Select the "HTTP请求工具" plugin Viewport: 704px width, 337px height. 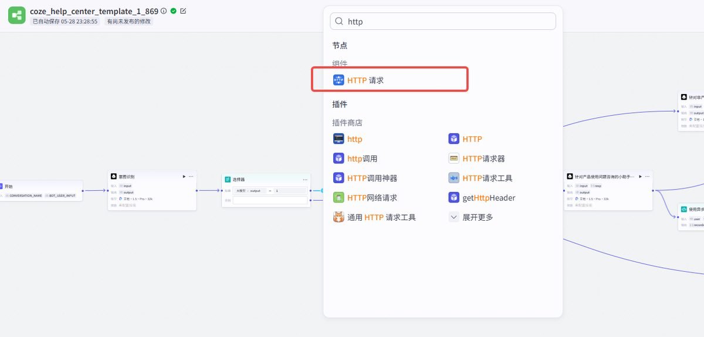point(488,178)
